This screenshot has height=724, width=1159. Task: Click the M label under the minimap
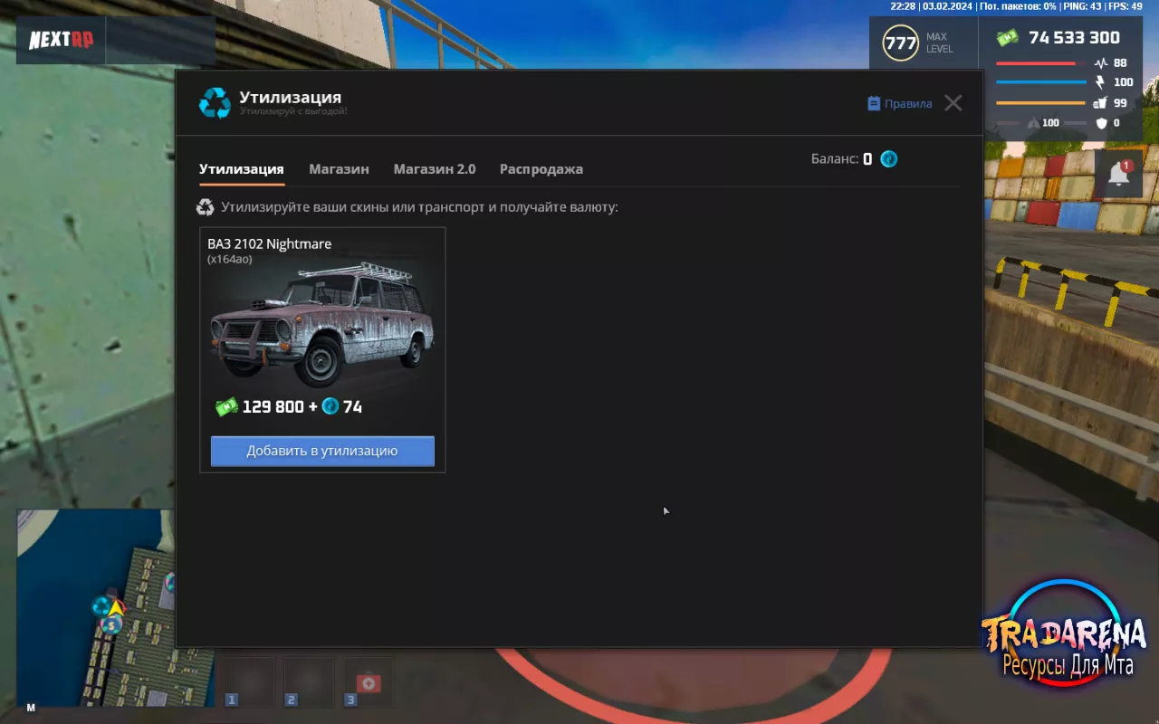pyautogui.click(x=31, y=708)
